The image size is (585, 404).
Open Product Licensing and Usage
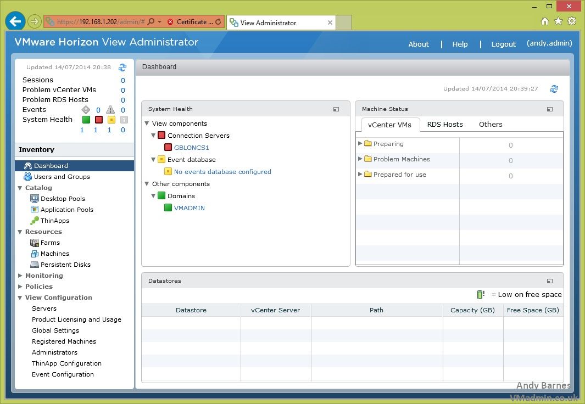(x=76, y=319)
